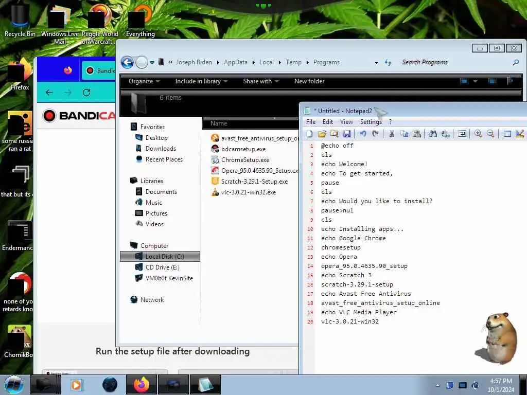Click the Windows Start orb

[x=14, y=385]
